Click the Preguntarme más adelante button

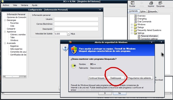(x=139, y=78)
